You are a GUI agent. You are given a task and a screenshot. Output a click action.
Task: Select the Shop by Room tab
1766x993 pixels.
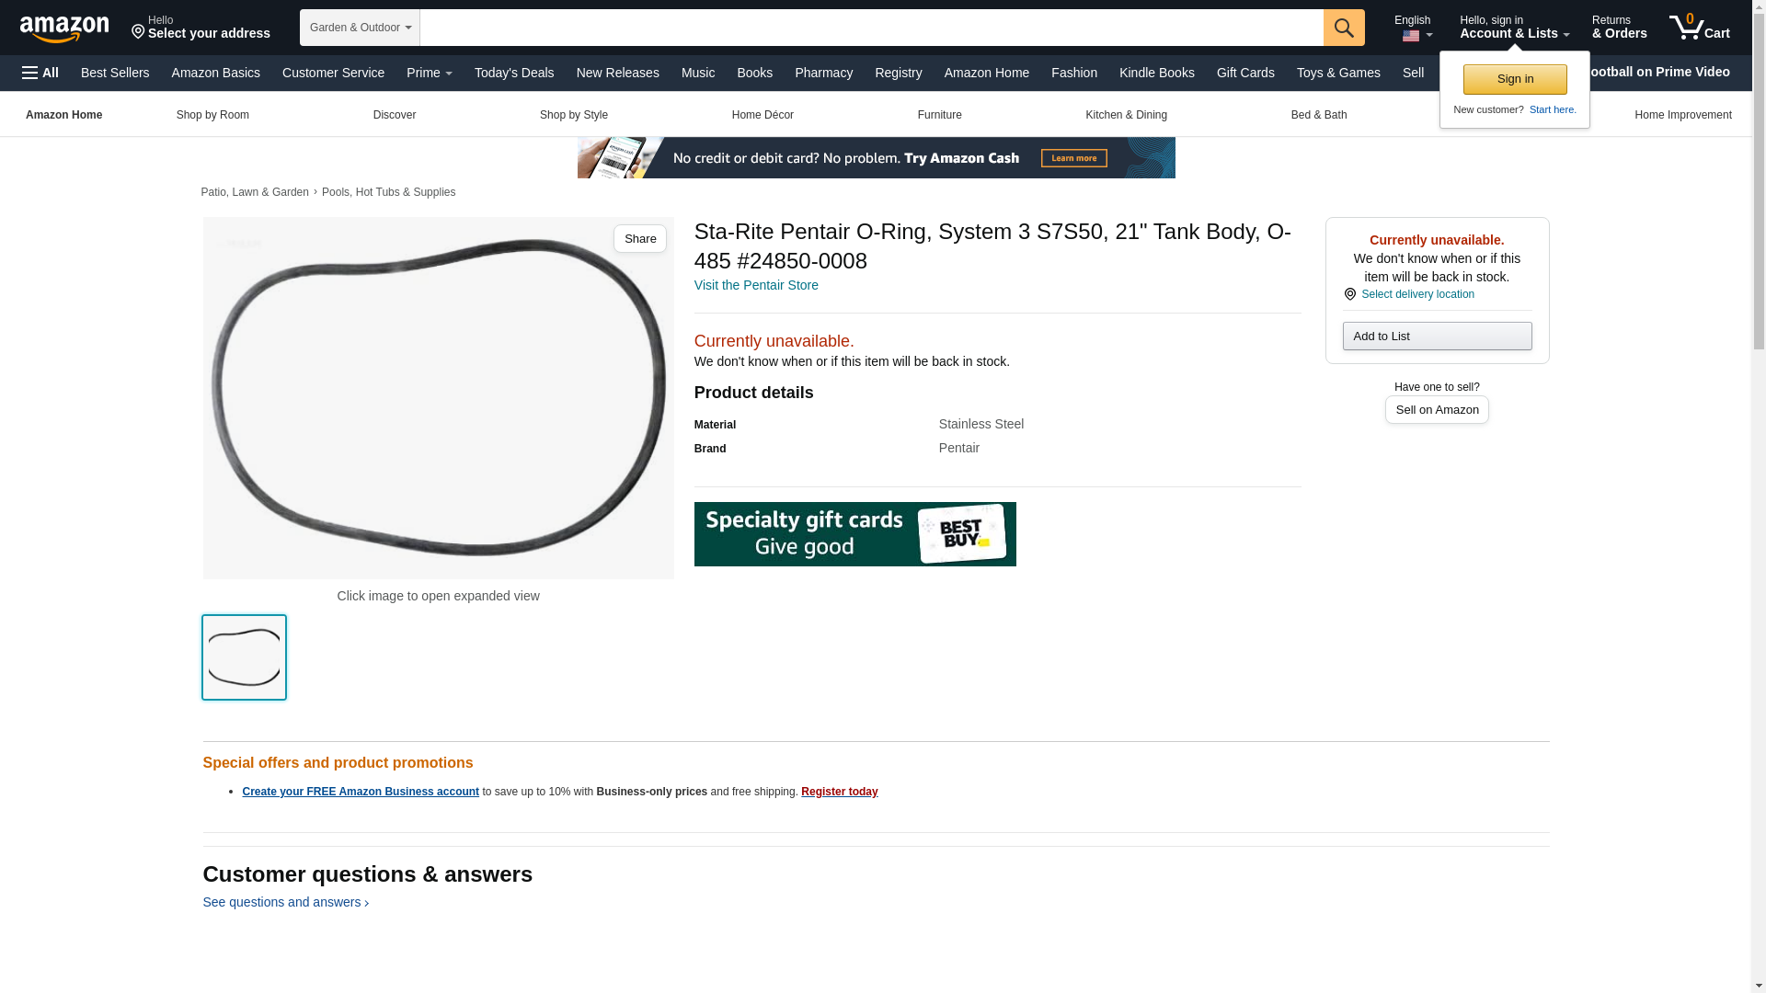[x=212, y=115]
